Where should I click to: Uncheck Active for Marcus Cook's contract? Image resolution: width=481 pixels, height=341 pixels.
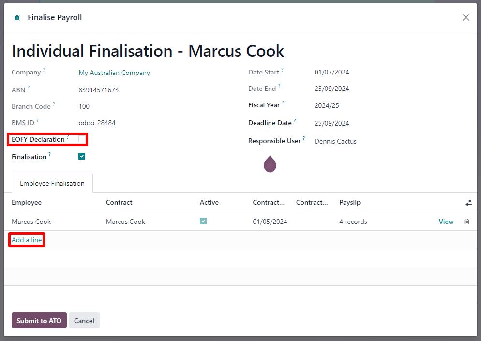pyautogui.click(x=203, y=221)
